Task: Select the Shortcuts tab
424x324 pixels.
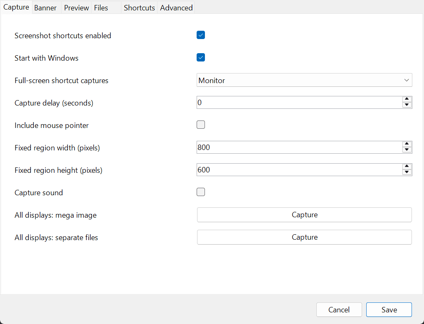Action: click(x=139, y=8)
